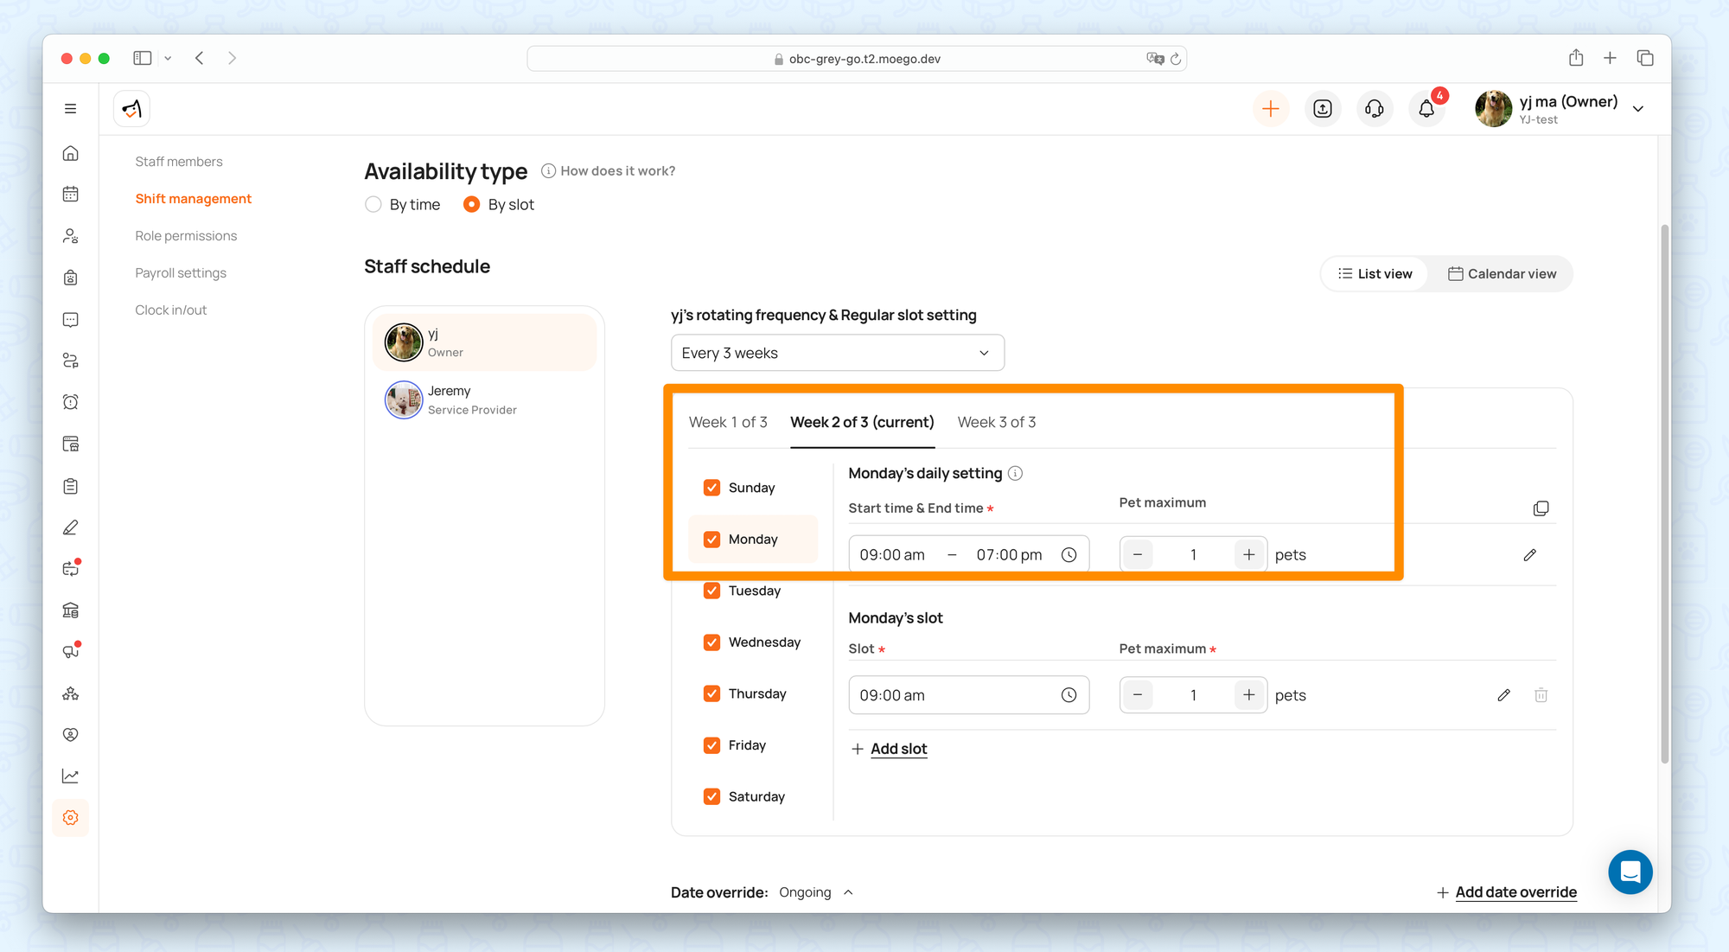Image resolution: width=1729 pixels, height=952 pixels.
Task: Expand the yj ma account menu
Action: click(1637, 109)
